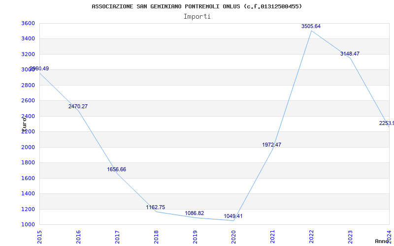394x246 pixels.
Task: Click the 1200 y-axis value
Action: coord(28,209)
